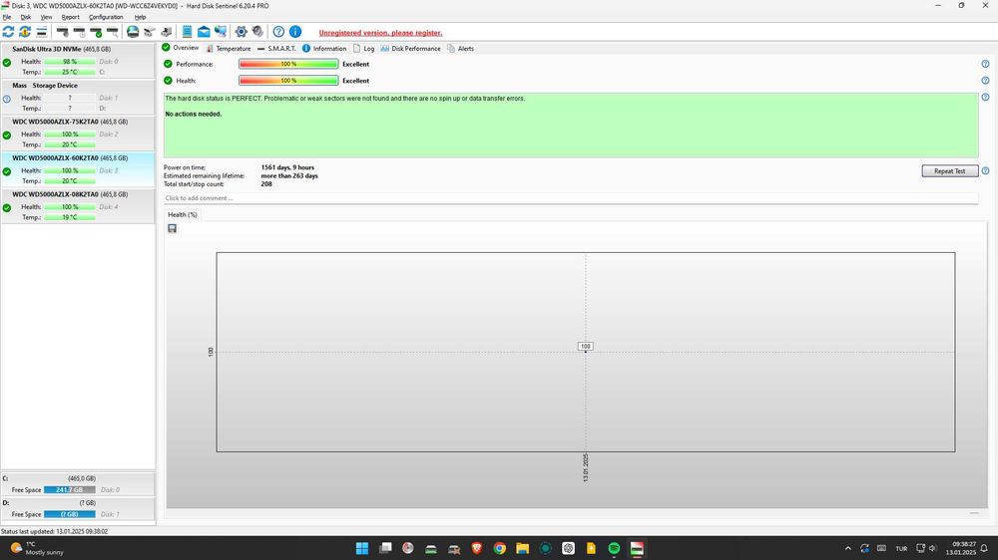Screen dimensions: 998x560
Task: Click help icon next to Repeat Test
Action: (985, 171)
